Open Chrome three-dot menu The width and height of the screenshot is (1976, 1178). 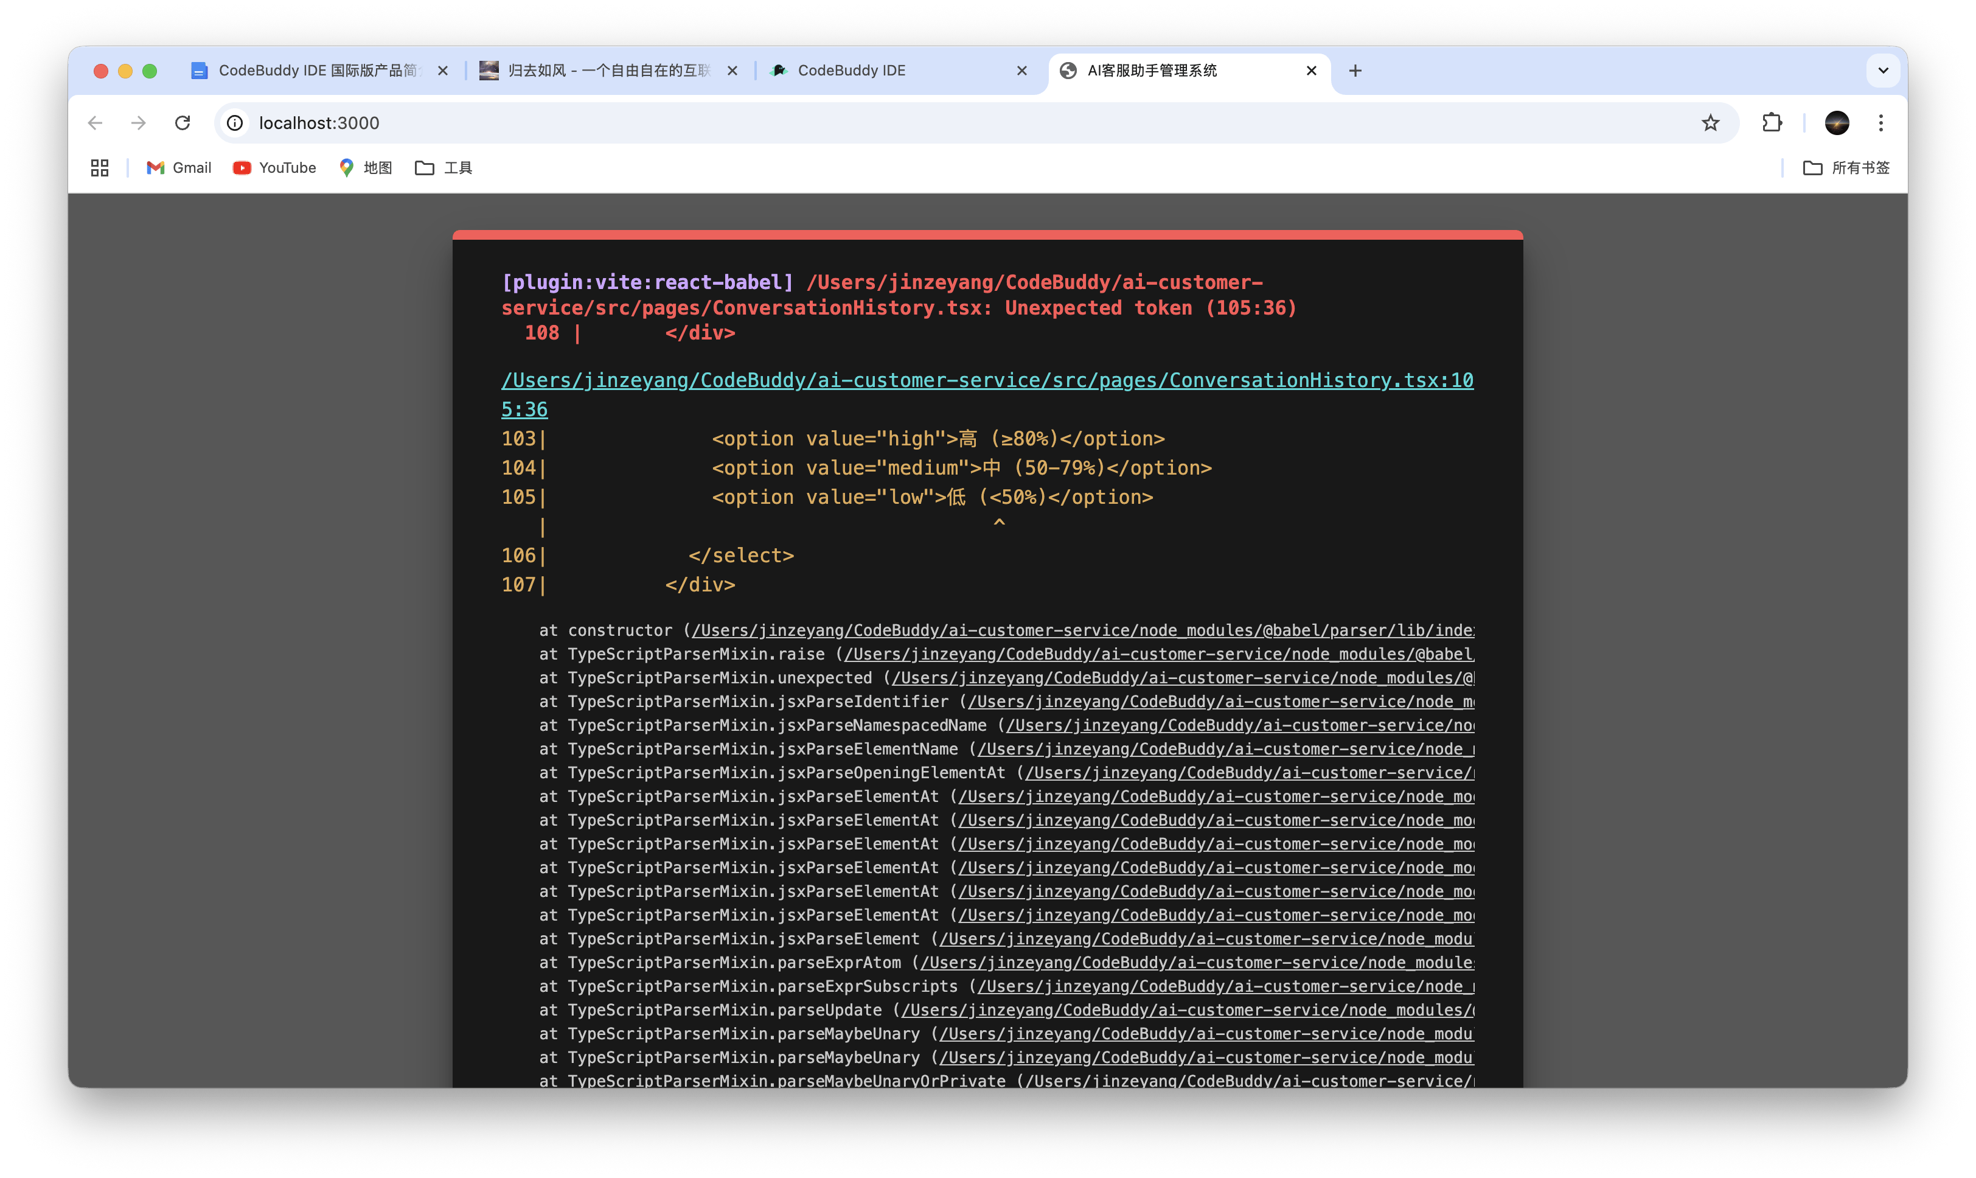(1880, 123)
